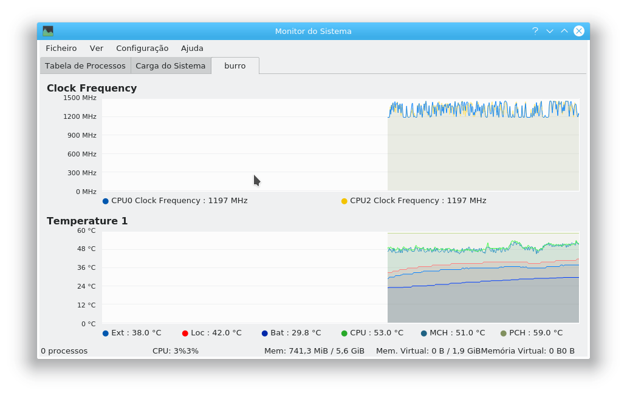Click 'CPU: 3%3%' in the status bar
This screenshot has width=627, height=396.
tap(176, 351)
